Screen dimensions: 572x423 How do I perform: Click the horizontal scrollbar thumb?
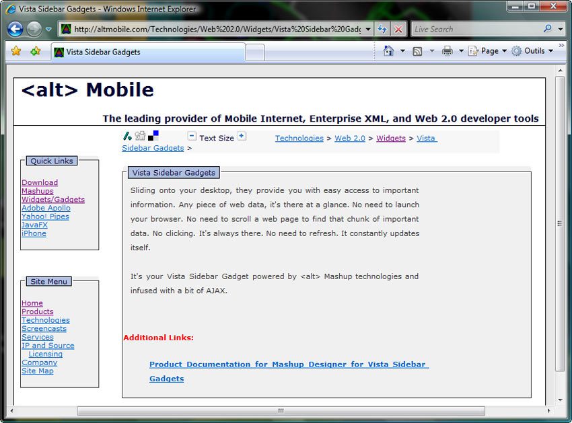[281, 411]
